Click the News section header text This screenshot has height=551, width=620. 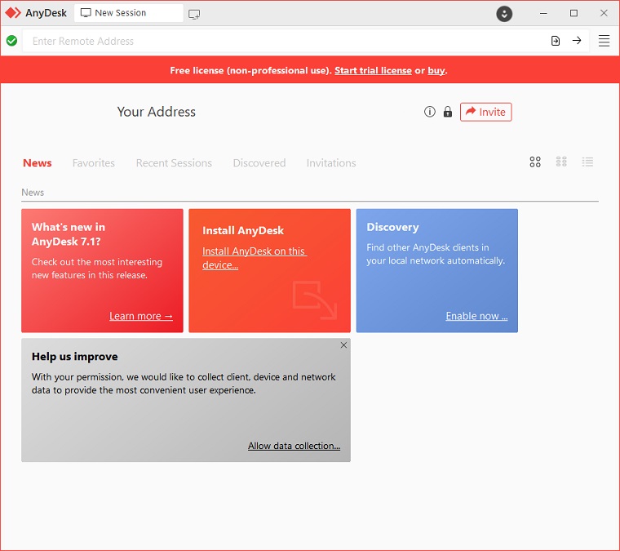(x=33, y=193)
